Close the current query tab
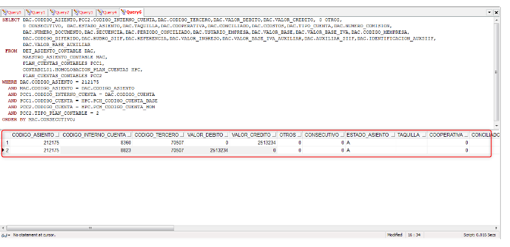 (x=496, y=12)
